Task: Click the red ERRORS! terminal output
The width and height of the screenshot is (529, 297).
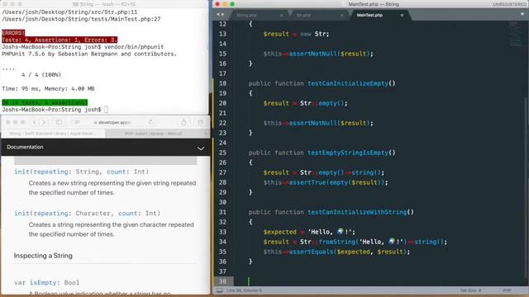Action: 13,33
